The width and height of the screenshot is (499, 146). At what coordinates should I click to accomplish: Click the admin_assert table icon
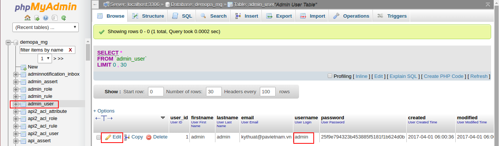click(x=23, y=82)
